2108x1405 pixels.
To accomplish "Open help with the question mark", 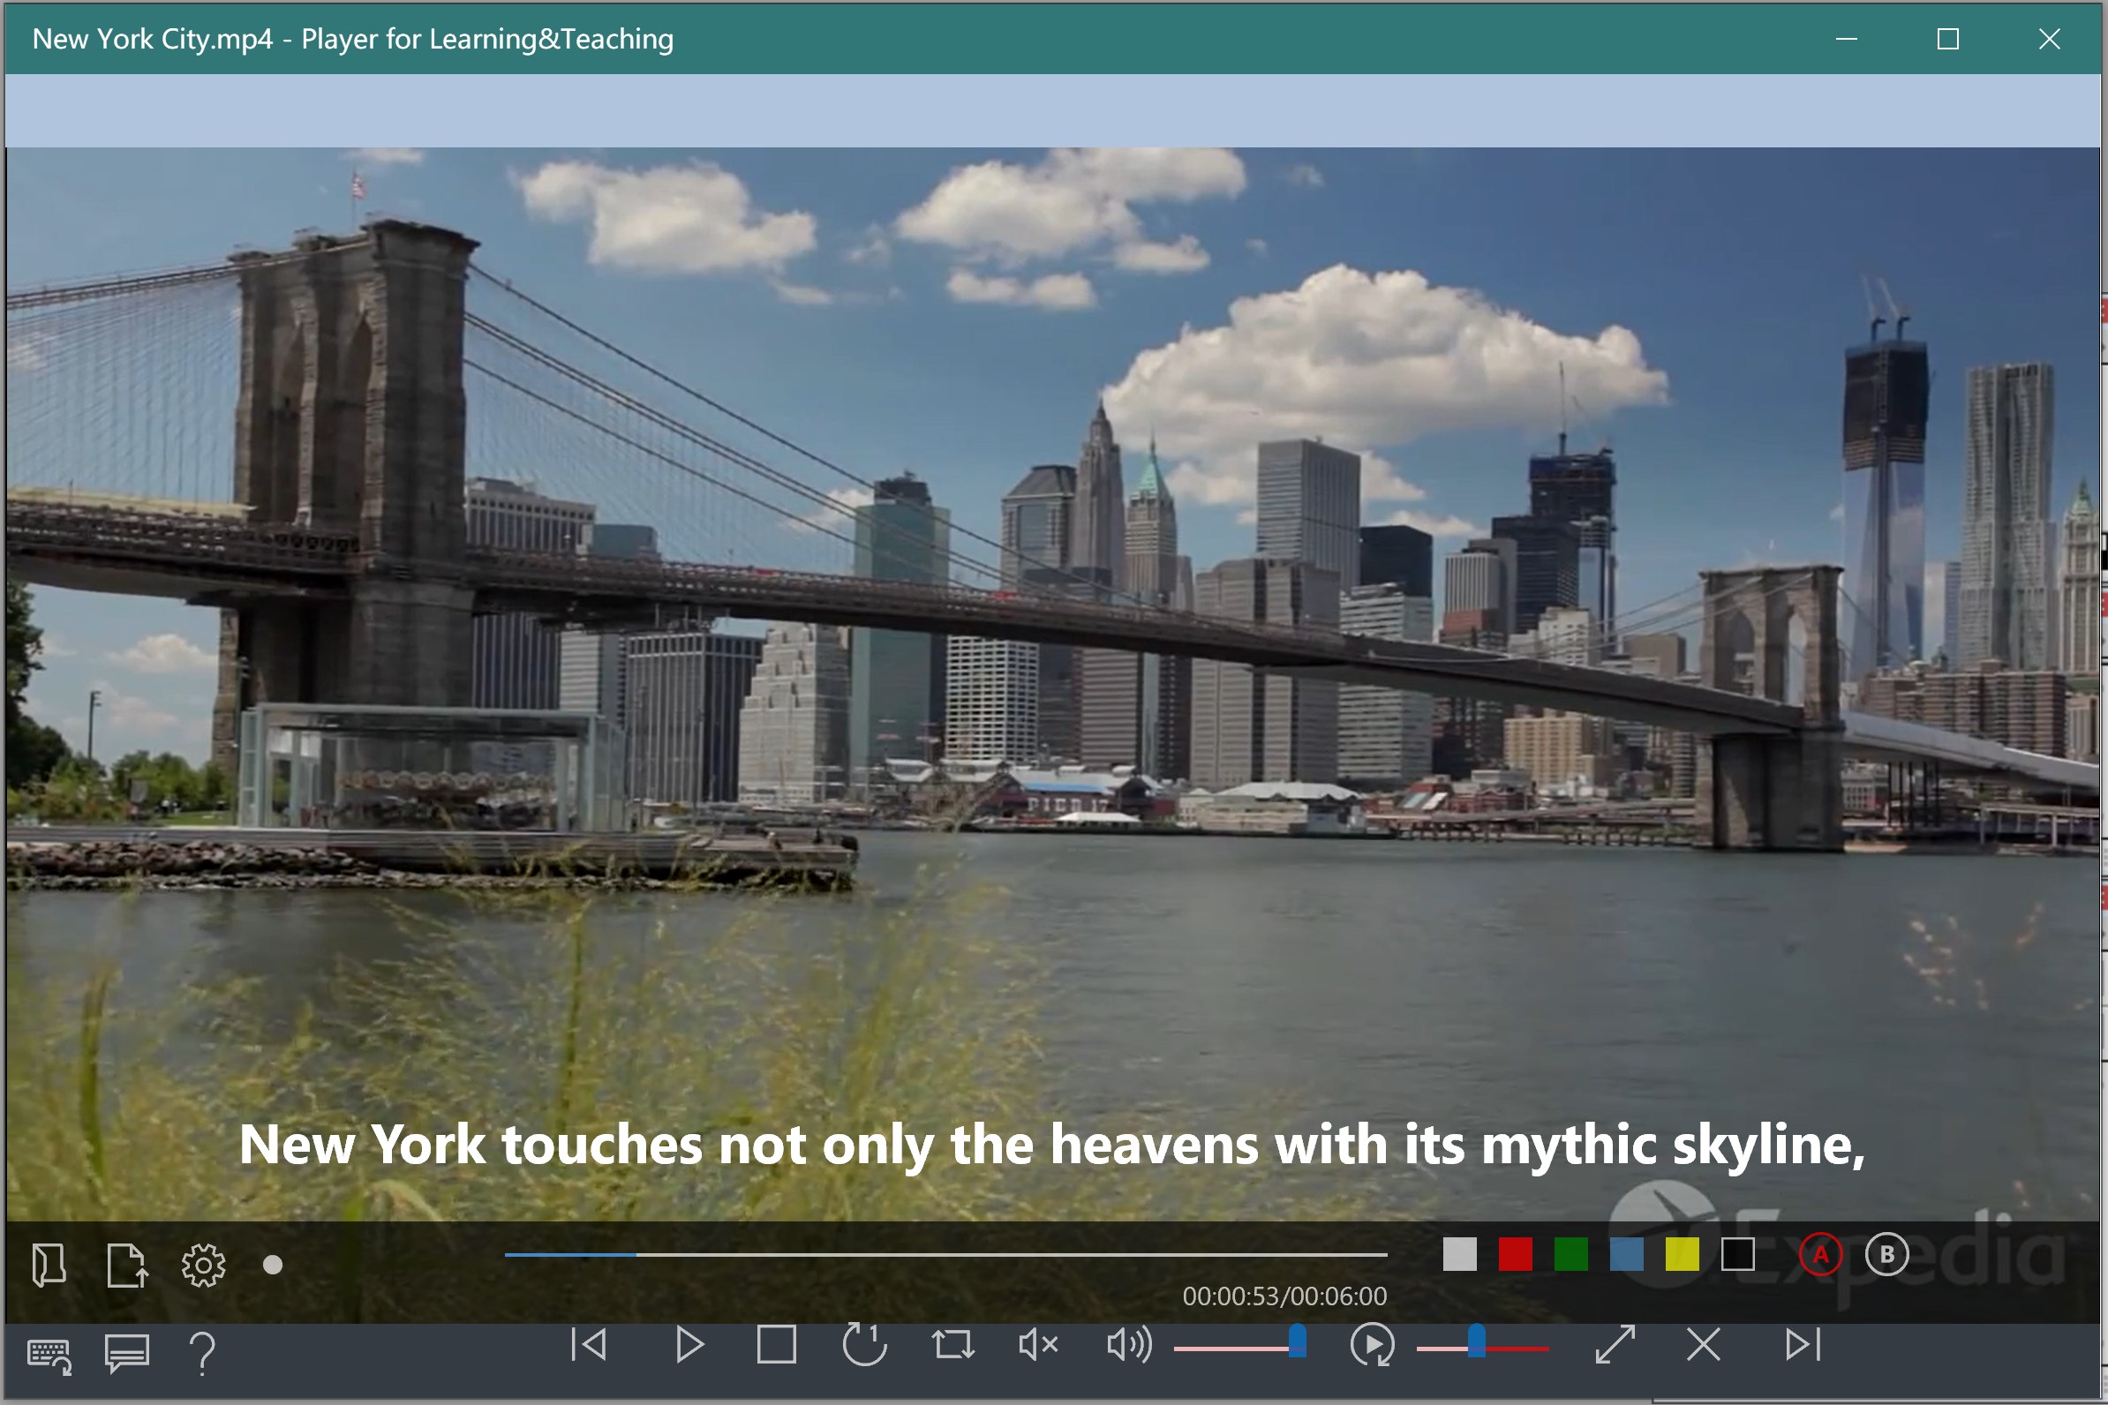I will 203,1353.
